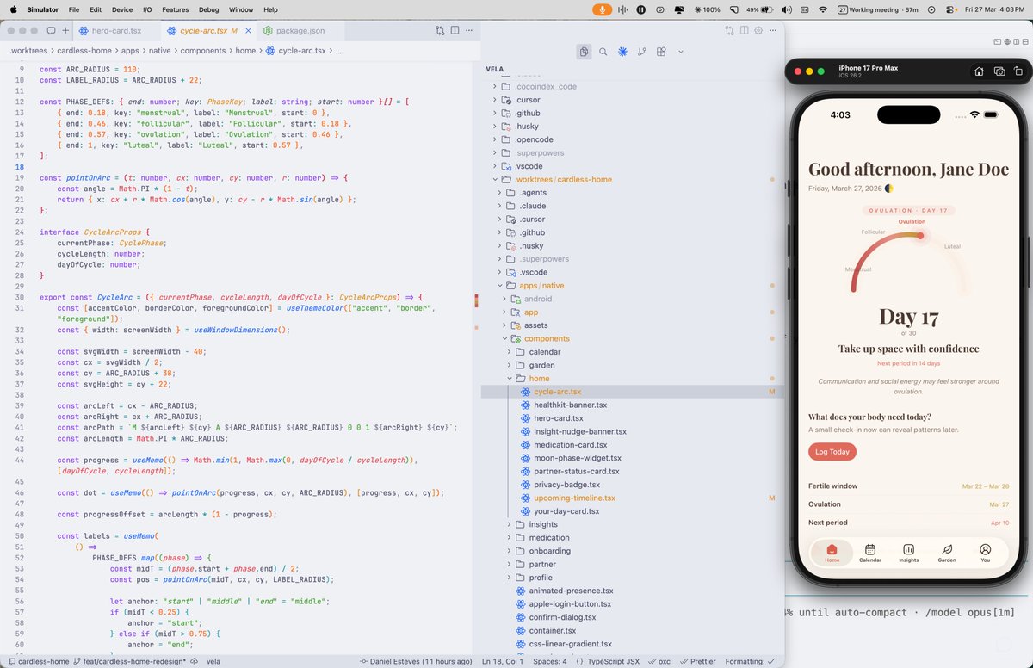Click the plus icon in the editor title bar
This screenshot has height=668, width=1033.
66,30
